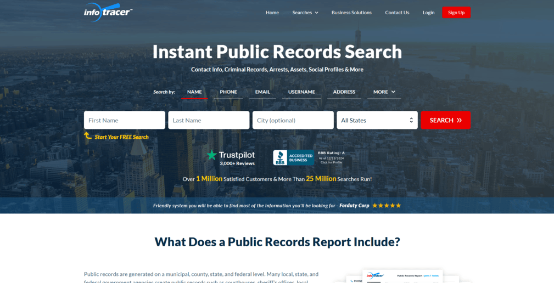Image resolution: width=554 pixels, height=283 pixels.
Task: Click the InfoTracer logo
Action: (108, 12)
